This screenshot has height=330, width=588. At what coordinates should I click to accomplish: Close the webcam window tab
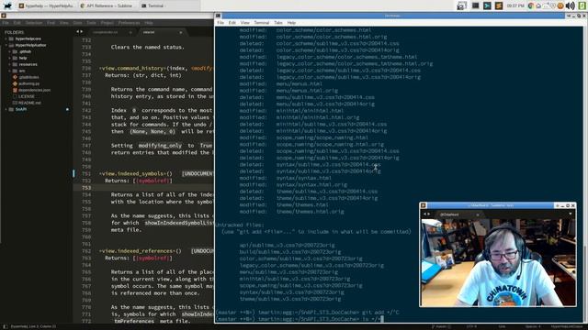click(x=478, y=214)
